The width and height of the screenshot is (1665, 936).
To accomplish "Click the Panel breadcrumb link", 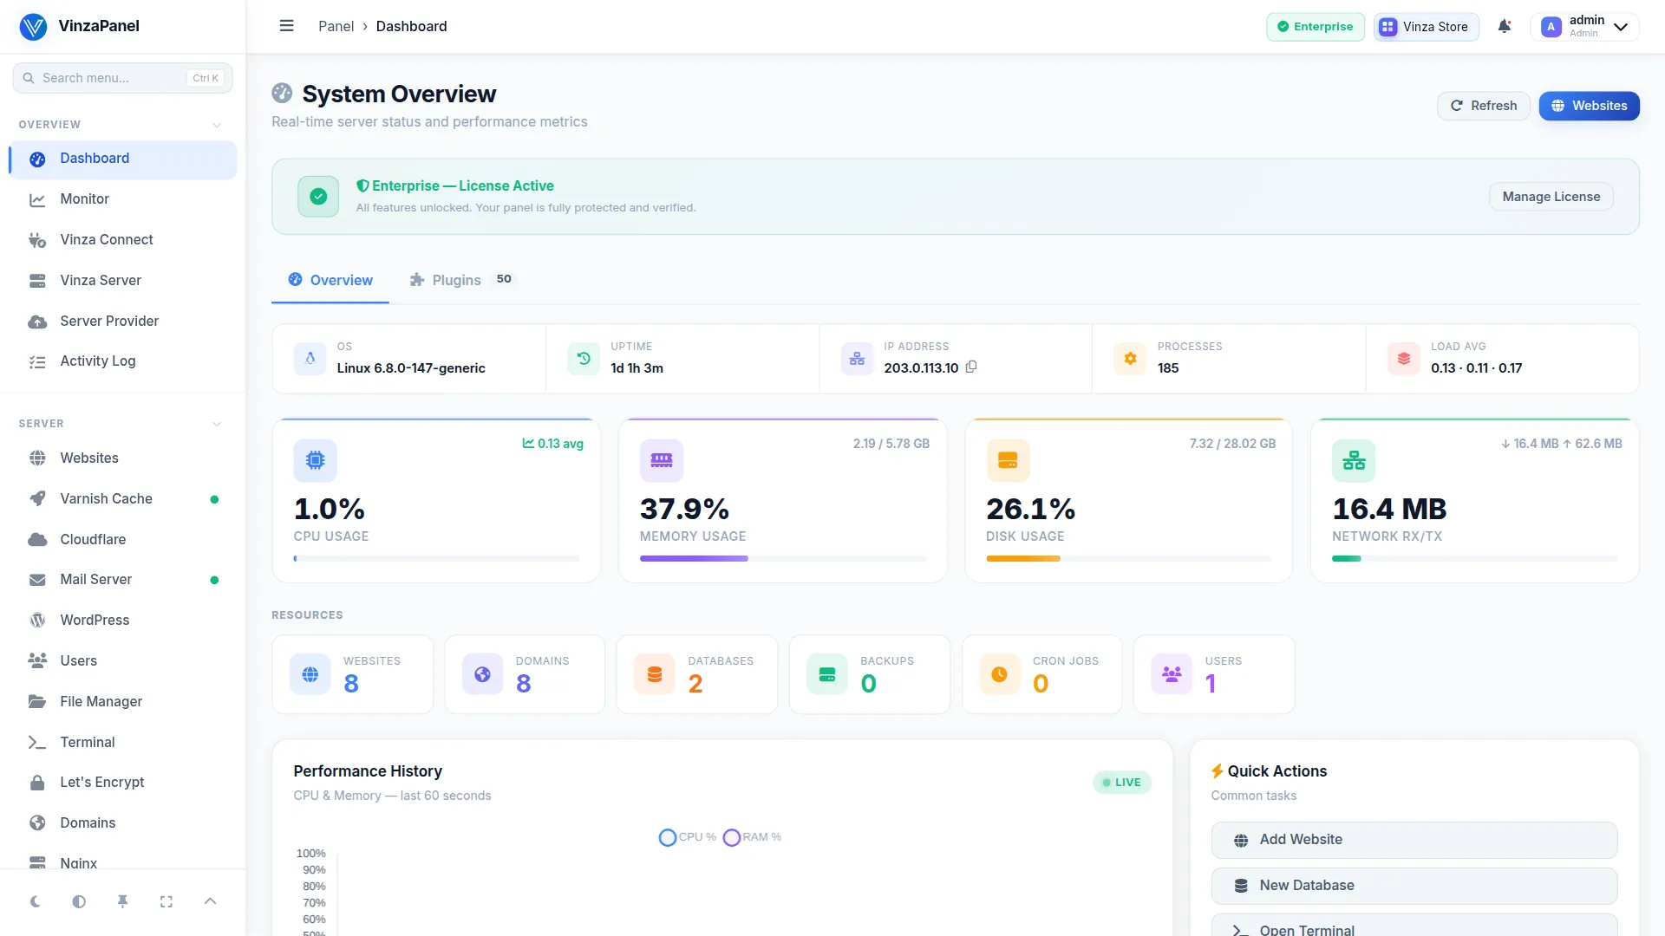I will coord(336,26).
